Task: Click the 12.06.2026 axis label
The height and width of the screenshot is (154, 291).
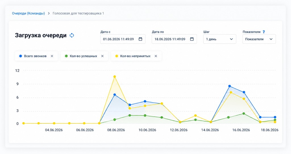Action: point(179,130)
